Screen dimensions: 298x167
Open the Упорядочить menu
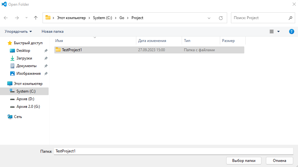coord(18,31)
